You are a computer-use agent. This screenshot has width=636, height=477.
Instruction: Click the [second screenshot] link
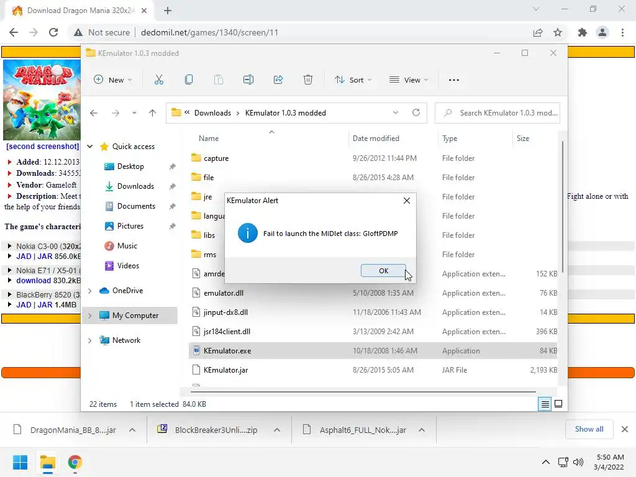(x=43, y=147)
